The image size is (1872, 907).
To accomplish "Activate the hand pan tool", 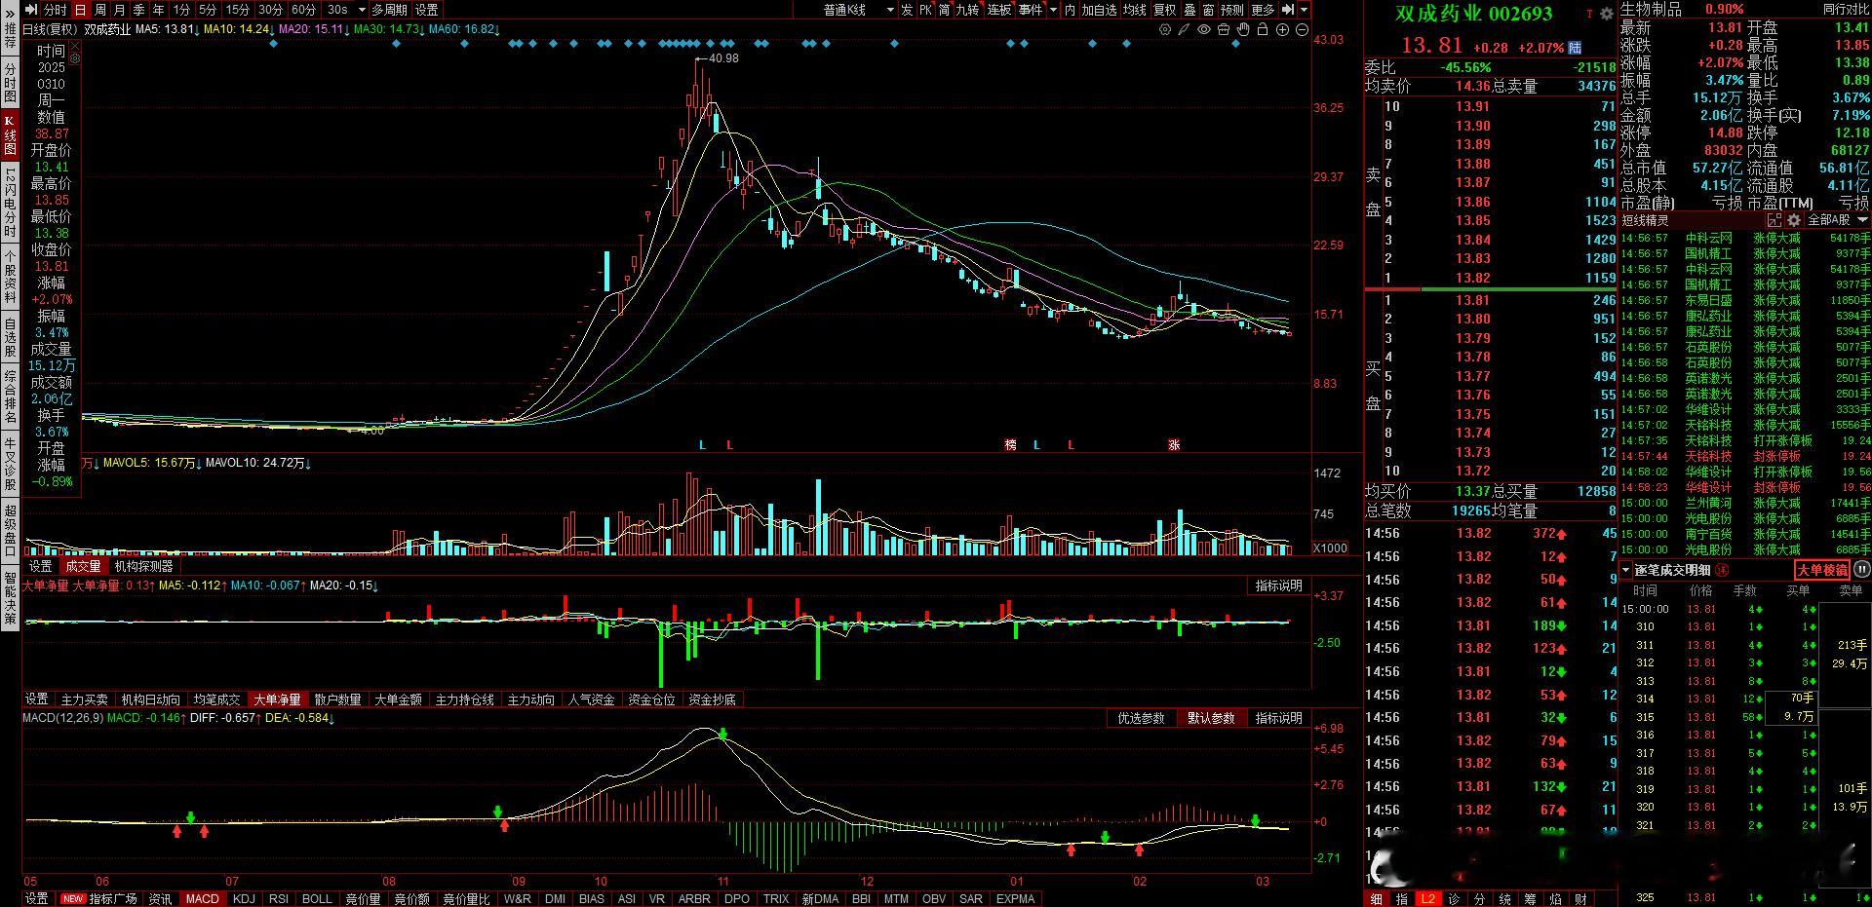I will coord(1243,30).
